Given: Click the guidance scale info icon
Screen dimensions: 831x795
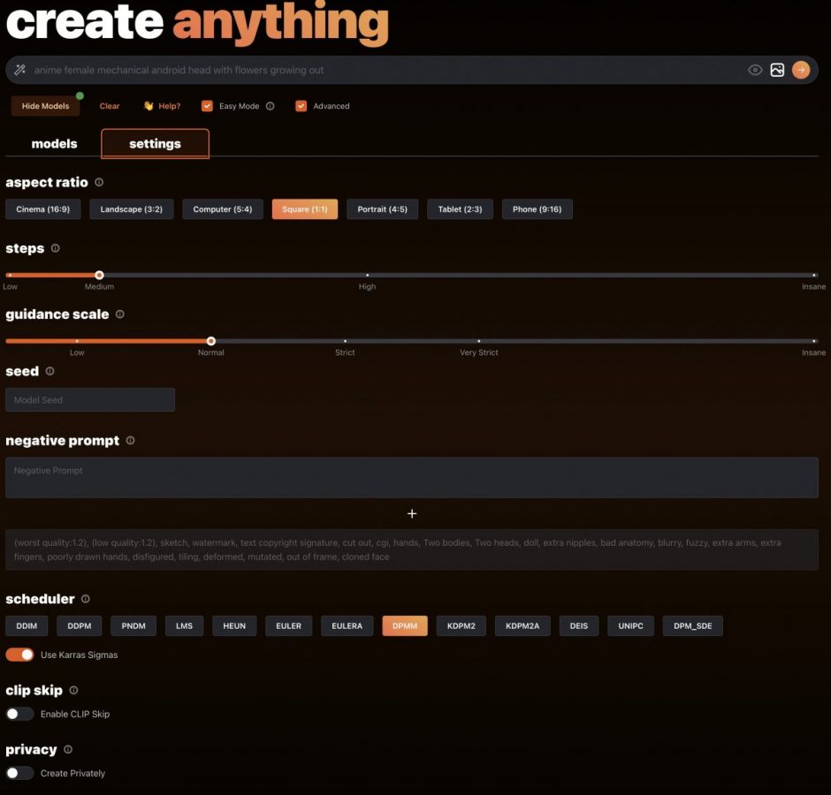Looking at the screenshot, I should [121, 314].
